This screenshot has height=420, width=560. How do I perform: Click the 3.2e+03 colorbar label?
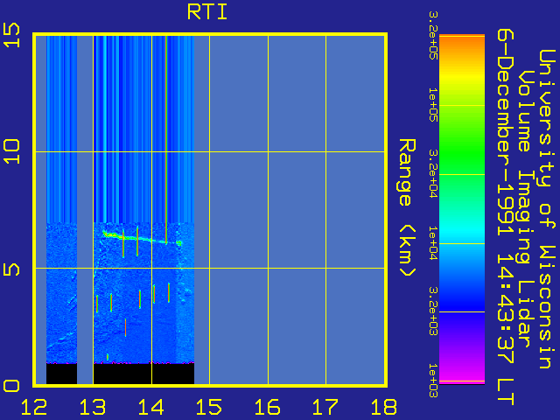[433, 311]
